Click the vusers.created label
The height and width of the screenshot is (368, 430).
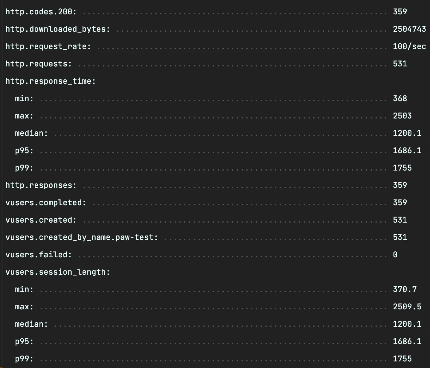(41, 220)
